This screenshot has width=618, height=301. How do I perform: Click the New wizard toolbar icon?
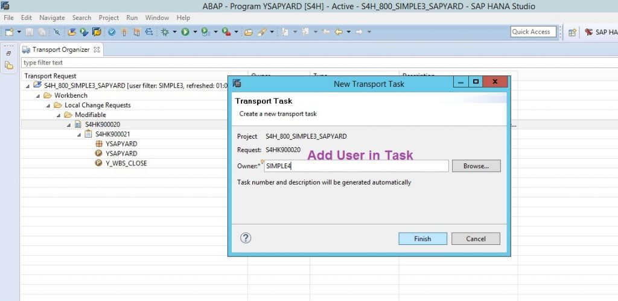(x=10, y=33)
